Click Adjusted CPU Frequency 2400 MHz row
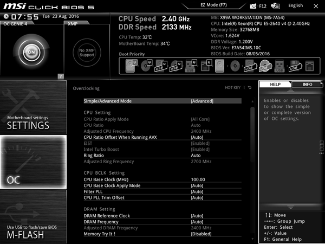Image resolution: width=325 pixels, height=244 pixels. pos(162,131)
